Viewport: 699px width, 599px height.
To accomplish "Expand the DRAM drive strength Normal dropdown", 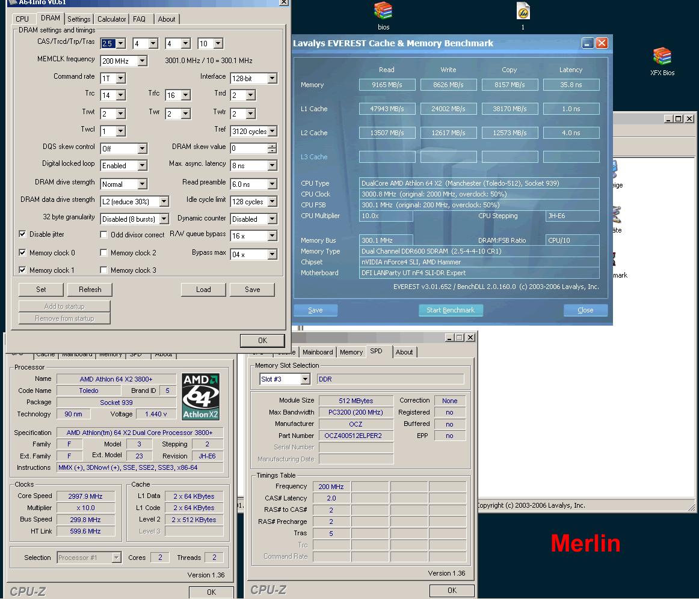I will (142, 184).
